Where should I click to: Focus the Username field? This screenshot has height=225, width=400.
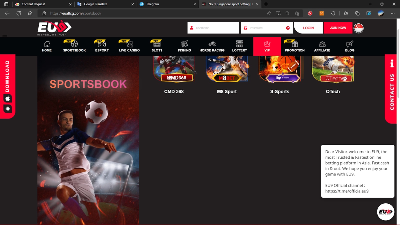point(213,28)
